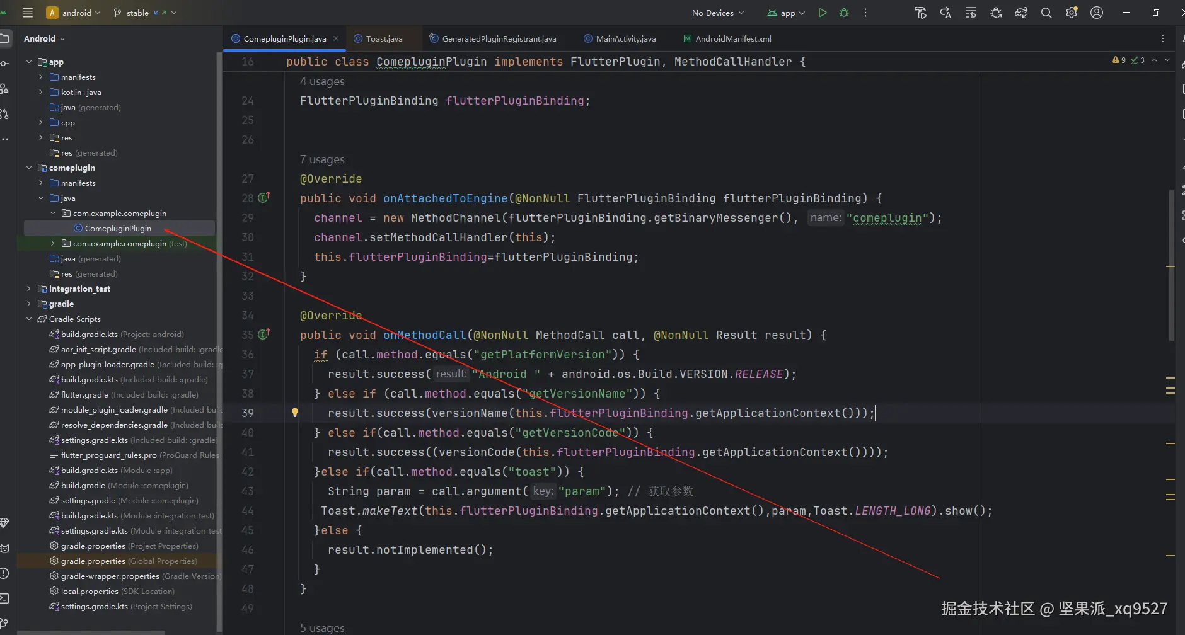Open gradle-wrapper.properties file
1185x635 pixels.
click(136, 576)
